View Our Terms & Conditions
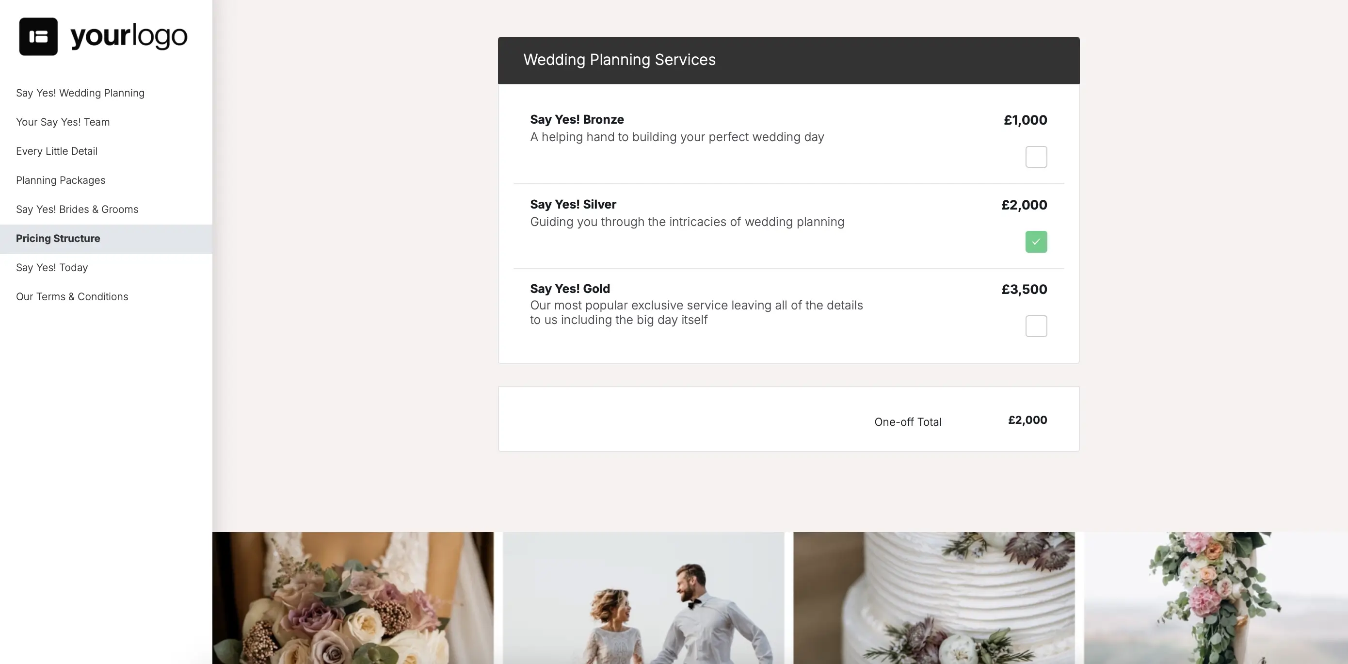 coord(72,296)
